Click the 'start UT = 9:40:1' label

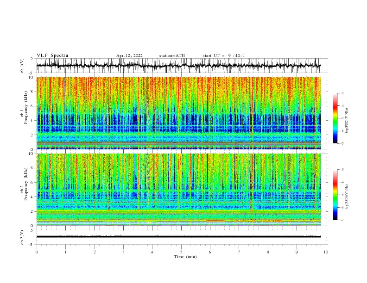[224, 55]
